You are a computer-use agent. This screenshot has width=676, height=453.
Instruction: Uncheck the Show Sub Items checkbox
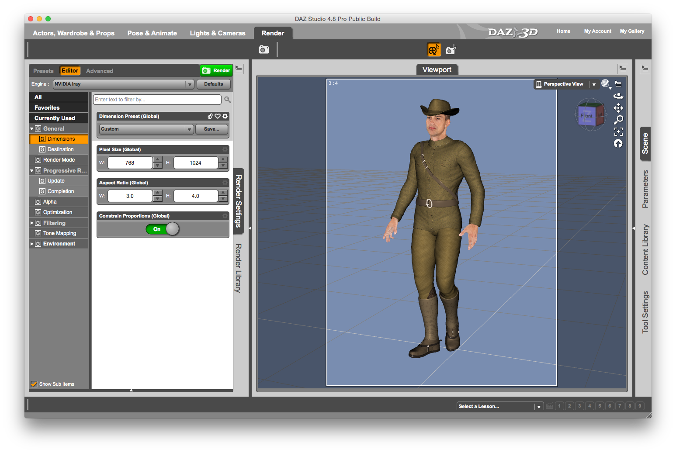[34, 384]
